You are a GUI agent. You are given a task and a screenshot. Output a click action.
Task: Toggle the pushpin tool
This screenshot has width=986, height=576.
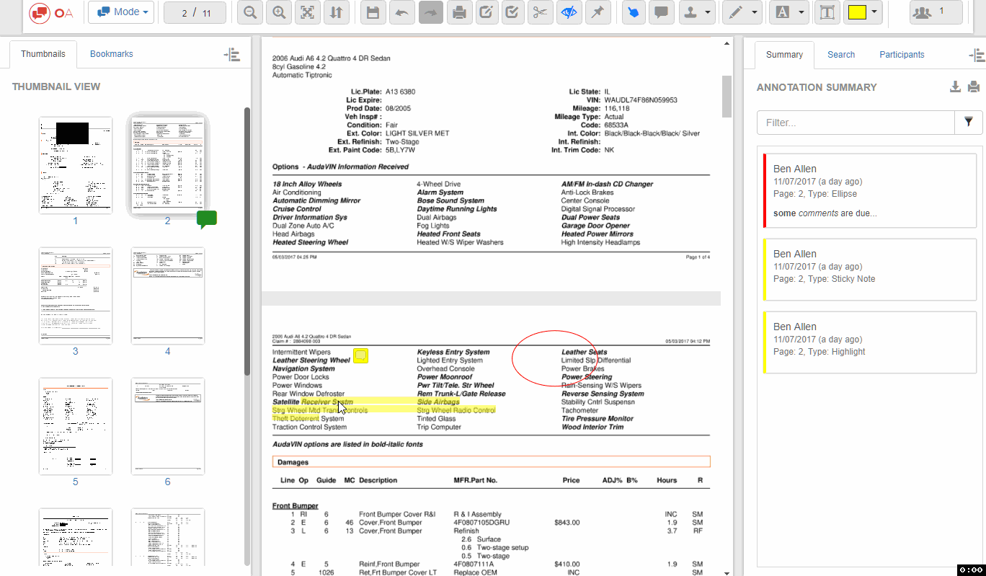598,12
